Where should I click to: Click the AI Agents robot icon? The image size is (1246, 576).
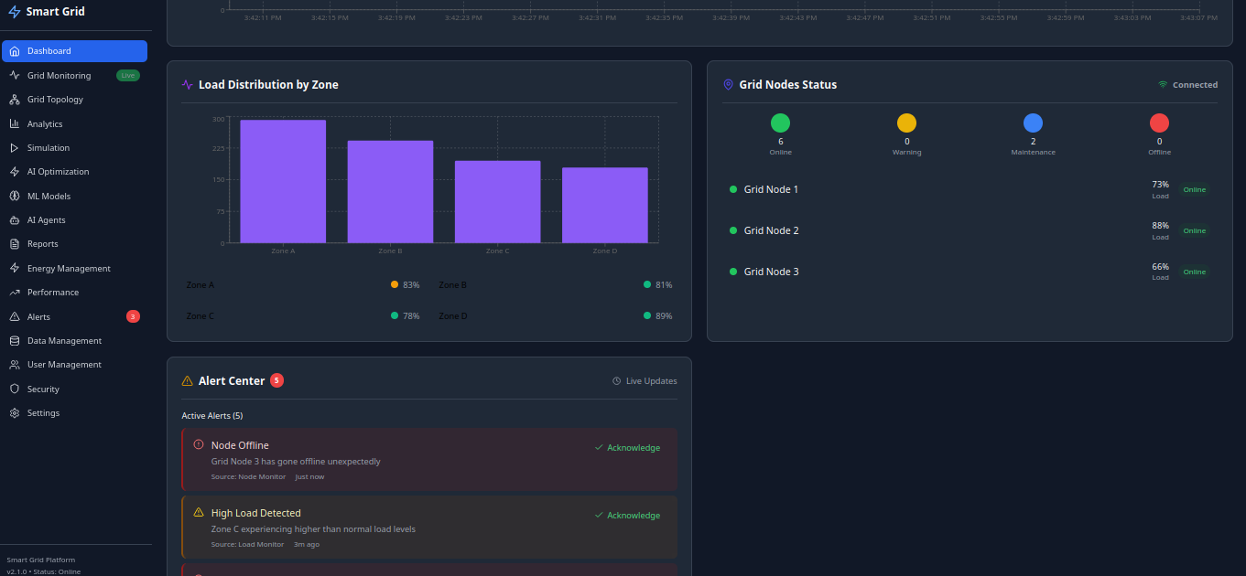pyautogui.click(x=15, y=220)
